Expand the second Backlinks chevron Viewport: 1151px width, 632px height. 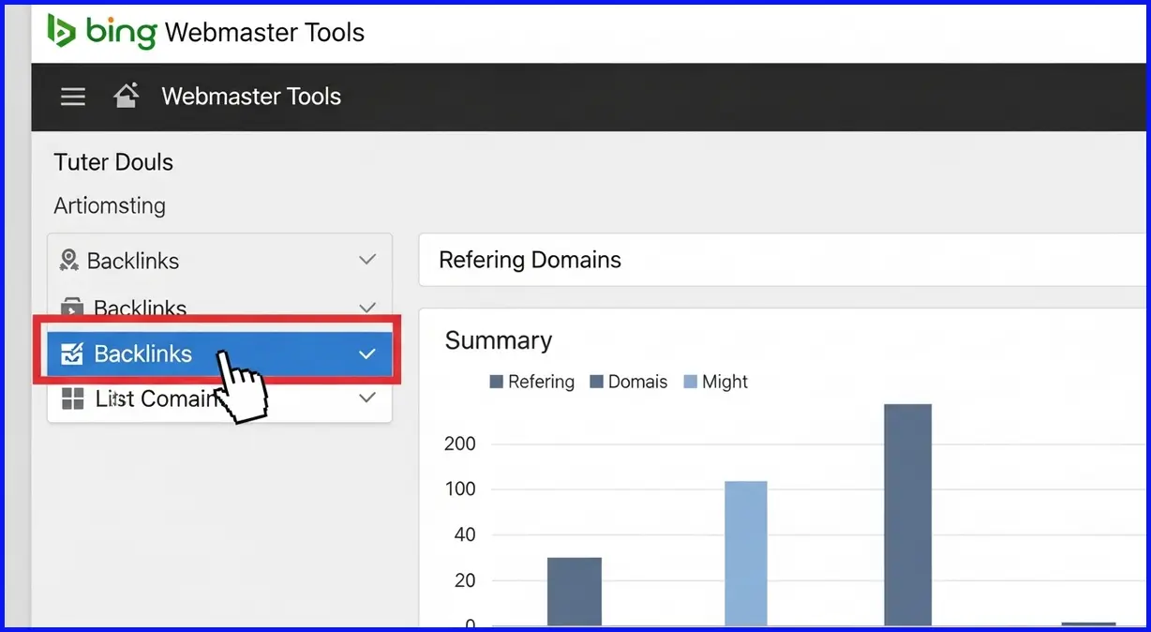(x=367, y=307)
